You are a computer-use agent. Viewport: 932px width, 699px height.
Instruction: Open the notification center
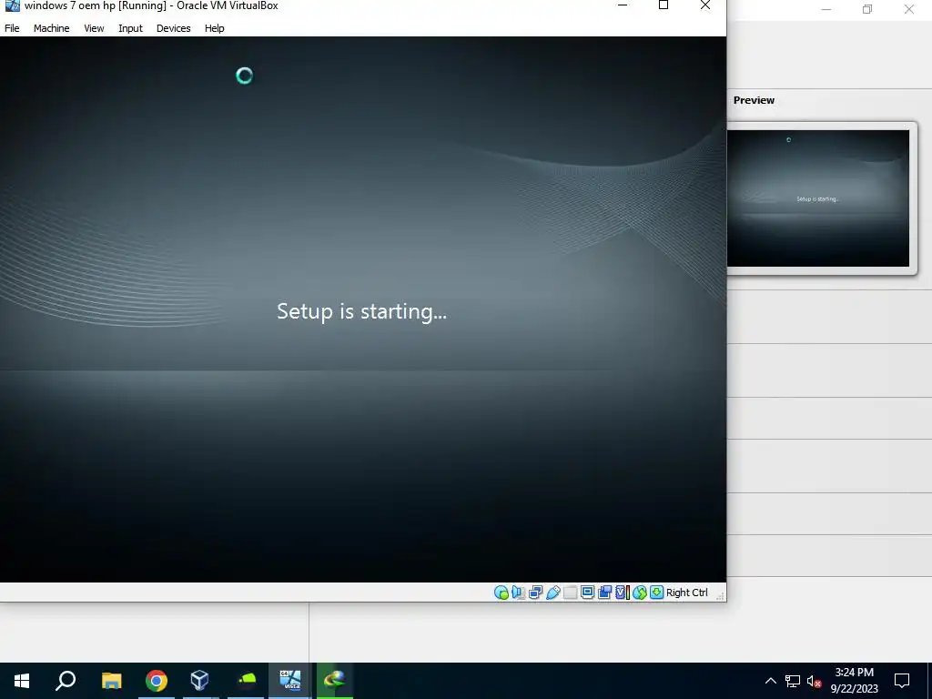(902, 681)
